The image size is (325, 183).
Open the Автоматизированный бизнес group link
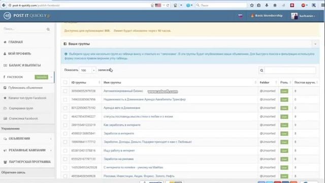[123, 91]
